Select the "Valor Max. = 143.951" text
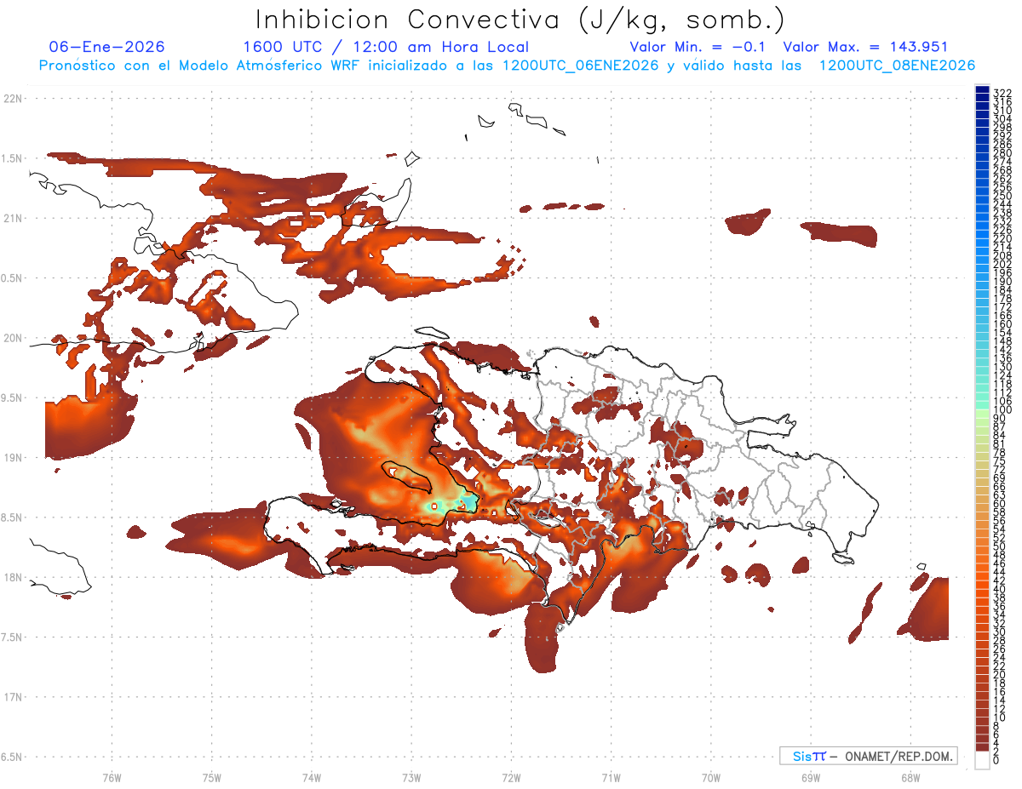 tap(865, 47)
